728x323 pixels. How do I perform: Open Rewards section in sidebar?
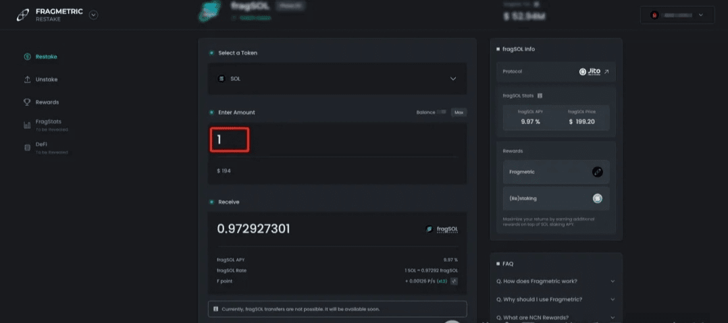(47, 102)
